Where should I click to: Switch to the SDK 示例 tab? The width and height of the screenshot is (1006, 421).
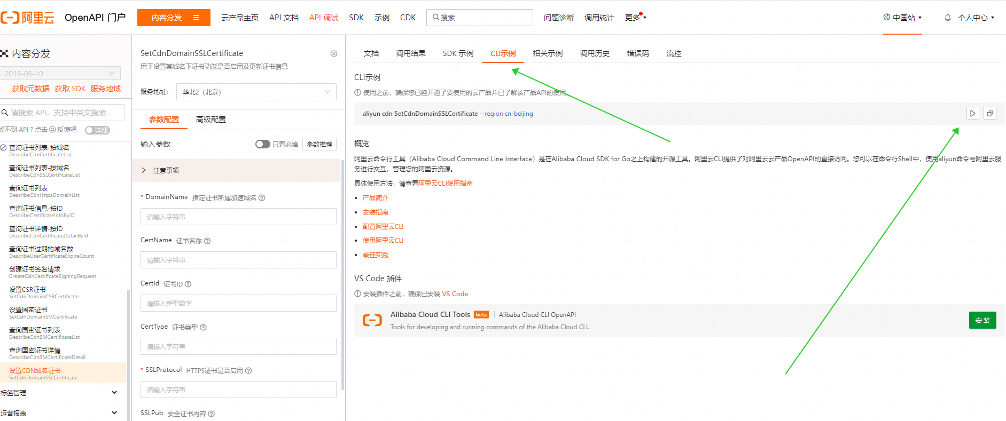point(458,53)
